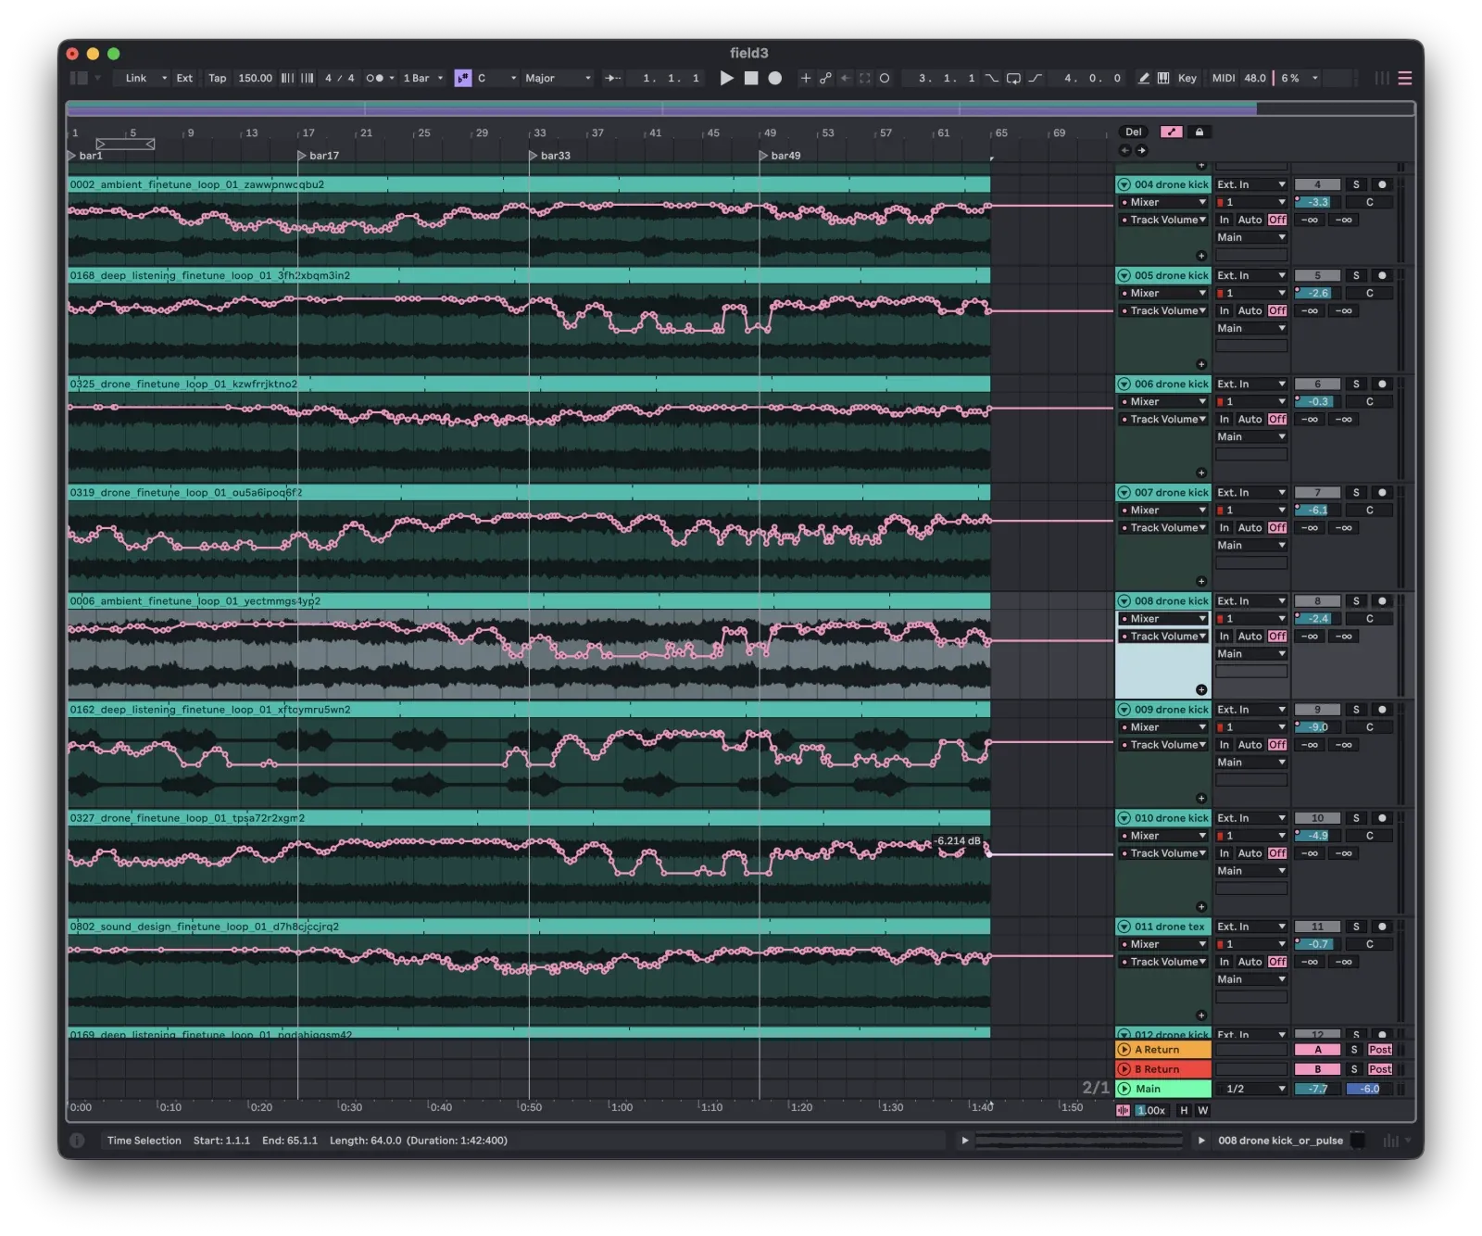Adjust Main track volume slider -7.7
Viewport: 1482px width, 1236px height.
tap(1317, 1089)
